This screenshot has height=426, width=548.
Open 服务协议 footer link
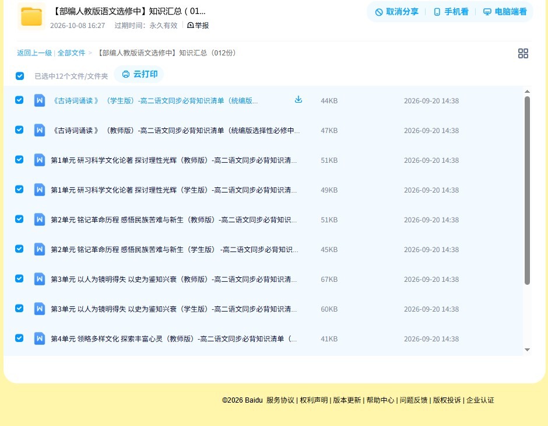[x=280, y=400]
